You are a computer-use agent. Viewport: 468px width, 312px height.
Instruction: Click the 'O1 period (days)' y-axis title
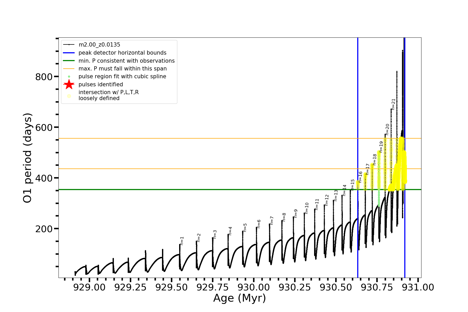point(27,158)
